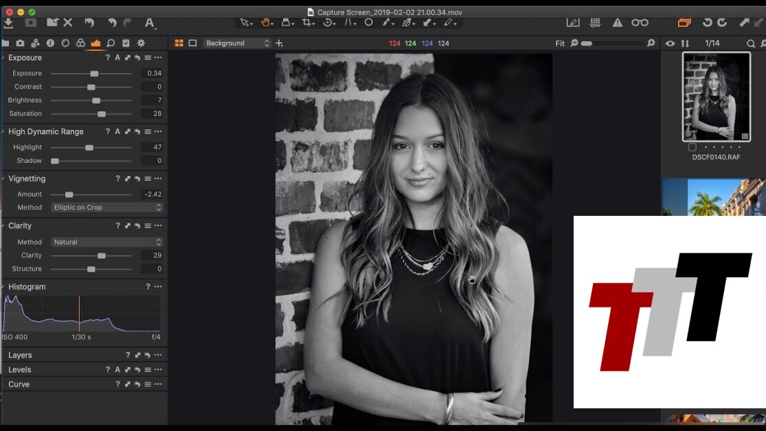Toggle the exposure warning triangle icon
This screenshot has width=766, height=431.
(x=618, y=23)
